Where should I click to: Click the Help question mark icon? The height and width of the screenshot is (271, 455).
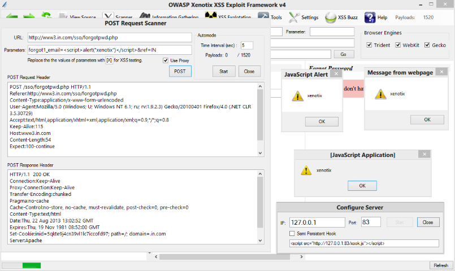click(x=376, y=18)
